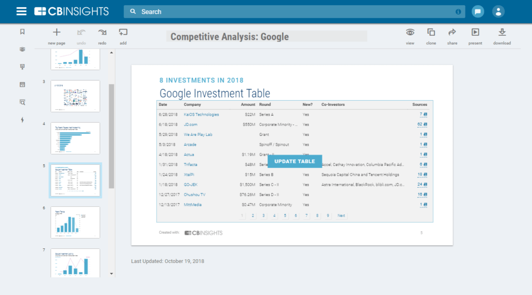Viewport: 532px width, 295px height.
Task: Share the report
Action: click(x=453, y=36)
